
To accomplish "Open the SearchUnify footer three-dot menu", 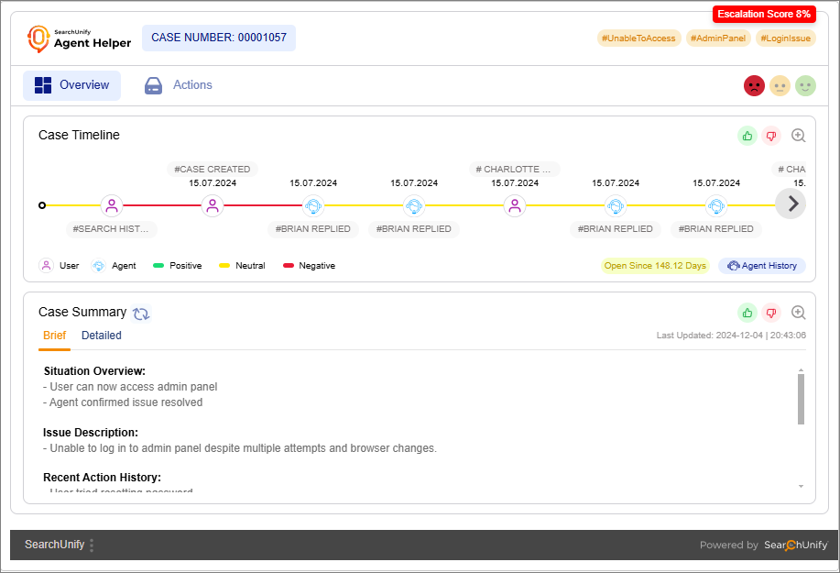I will (92, 545).
